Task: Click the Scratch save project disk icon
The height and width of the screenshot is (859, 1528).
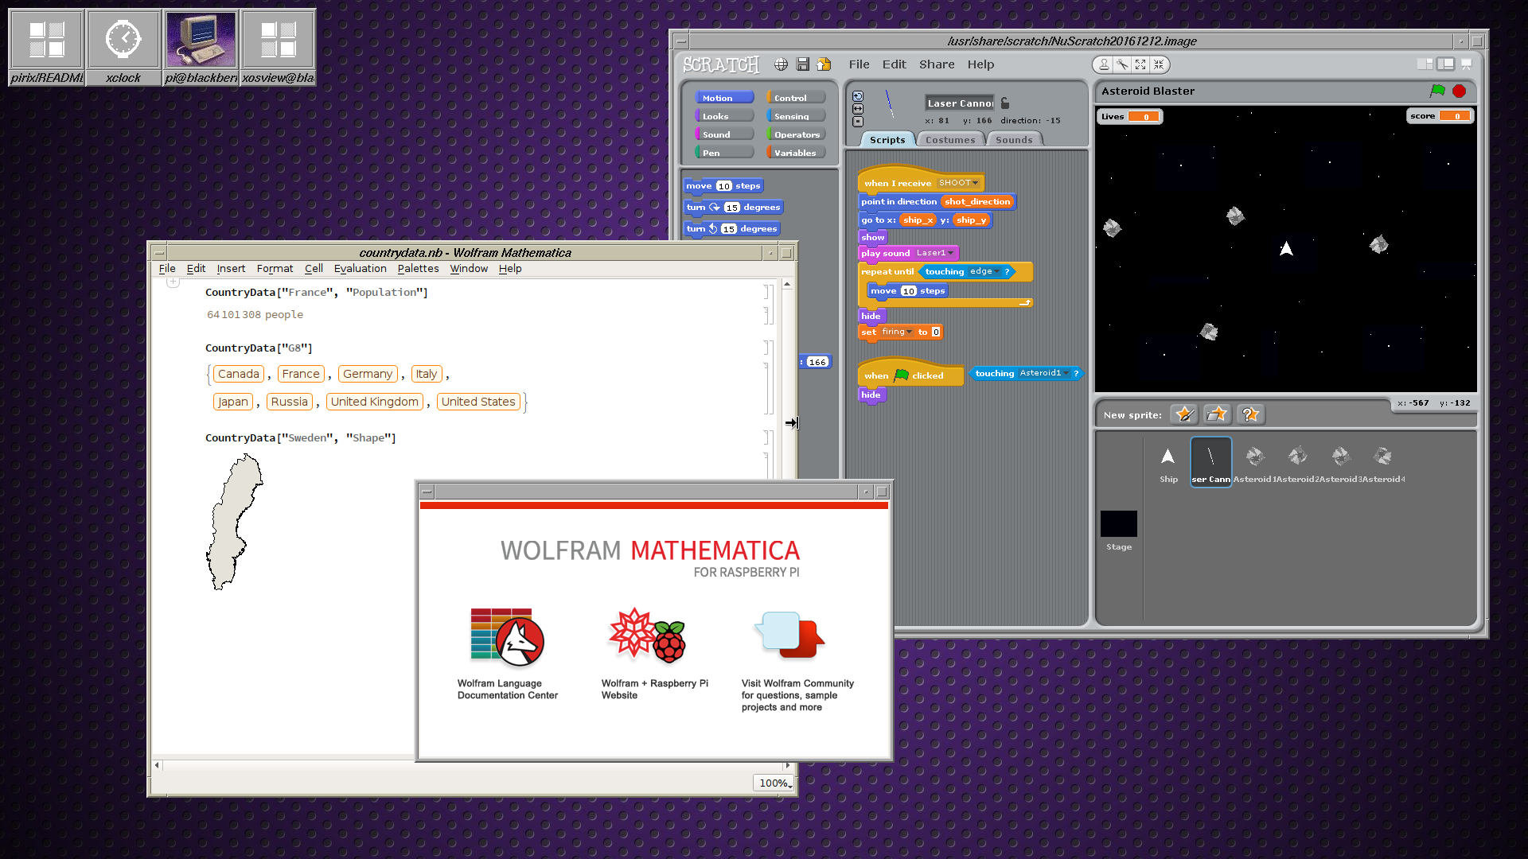Action: [x=802, y=64]
